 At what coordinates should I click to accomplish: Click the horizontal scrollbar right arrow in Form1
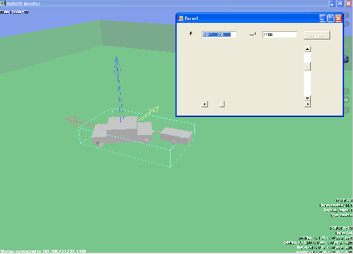click(307, 104)
